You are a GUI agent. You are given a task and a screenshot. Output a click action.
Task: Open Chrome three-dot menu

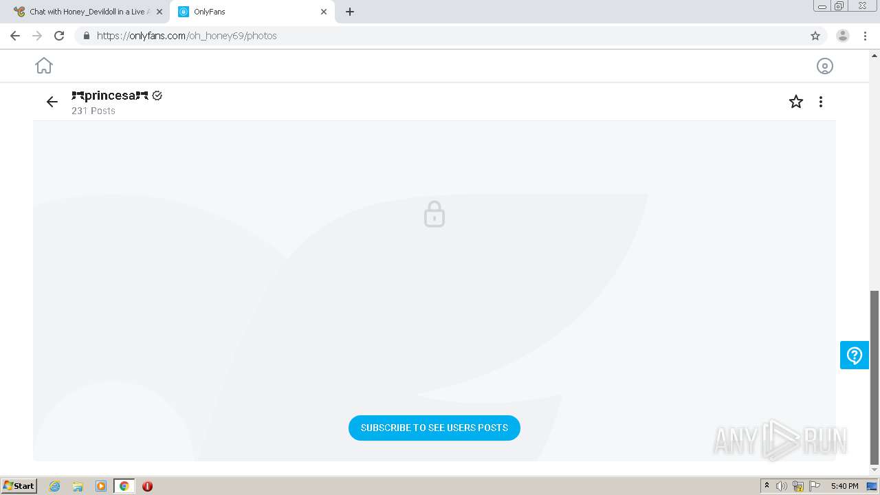coord(865,36)
